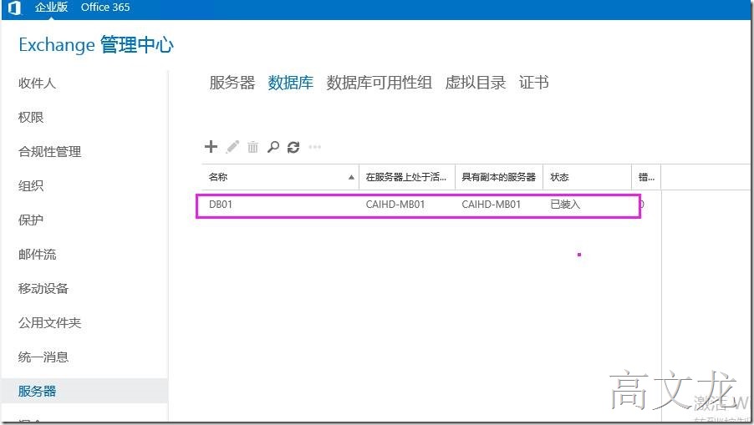
Task: Click the Office logo icon
Action: pyautogui.click(x=15, y=8)
